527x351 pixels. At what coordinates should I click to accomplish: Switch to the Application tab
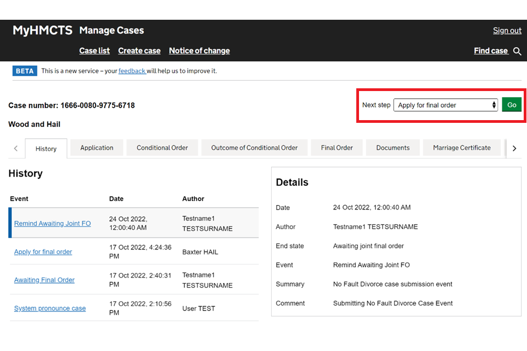click(97, 148)
